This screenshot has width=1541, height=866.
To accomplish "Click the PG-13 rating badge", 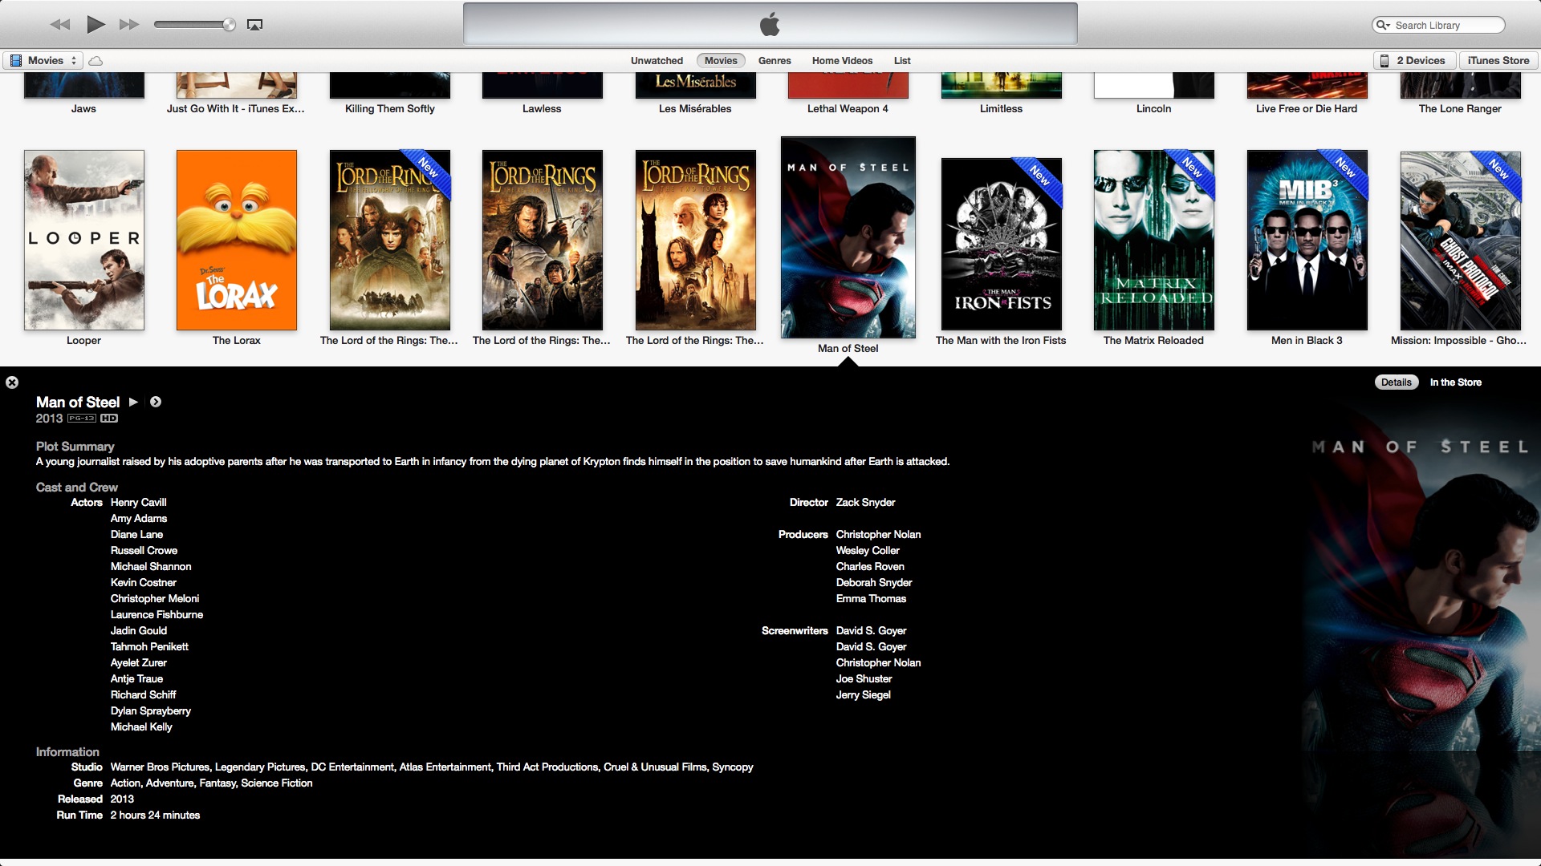I will [82, 419].
